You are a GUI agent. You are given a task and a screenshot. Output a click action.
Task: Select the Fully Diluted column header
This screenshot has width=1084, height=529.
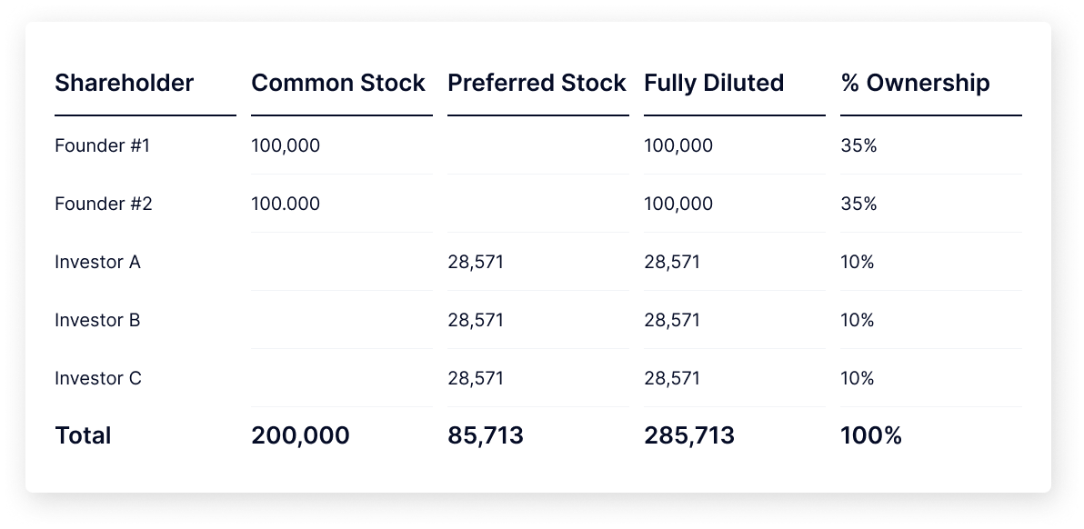coord(714,83)
